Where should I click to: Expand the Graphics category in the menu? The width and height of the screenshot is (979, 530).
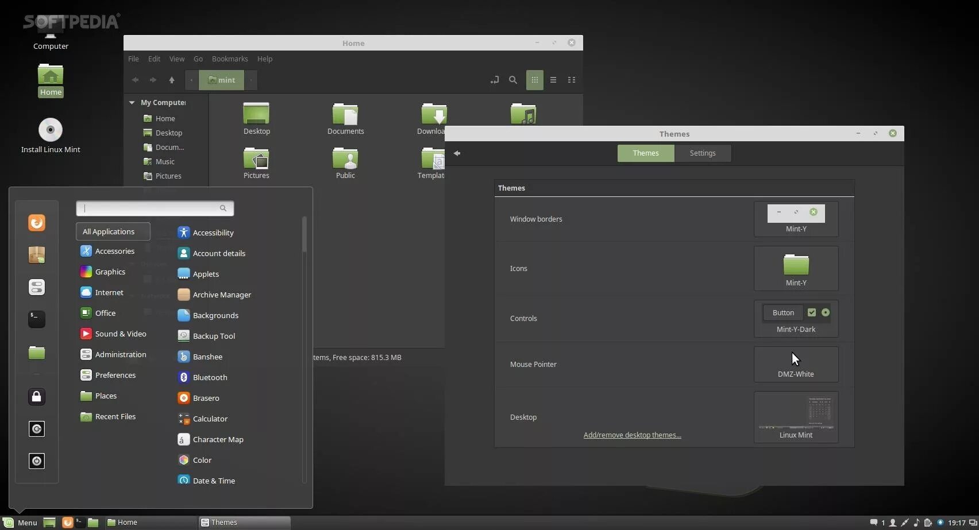point(110,272)
